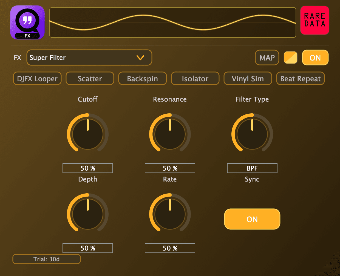Select the Vinyl Sim effect
340x276 pixels.
click(x=248, y=79)
